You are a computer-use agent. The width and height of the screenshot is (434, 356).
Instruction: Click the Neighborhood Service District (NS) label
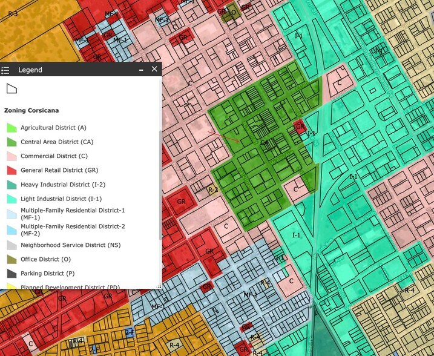(71, 245)
